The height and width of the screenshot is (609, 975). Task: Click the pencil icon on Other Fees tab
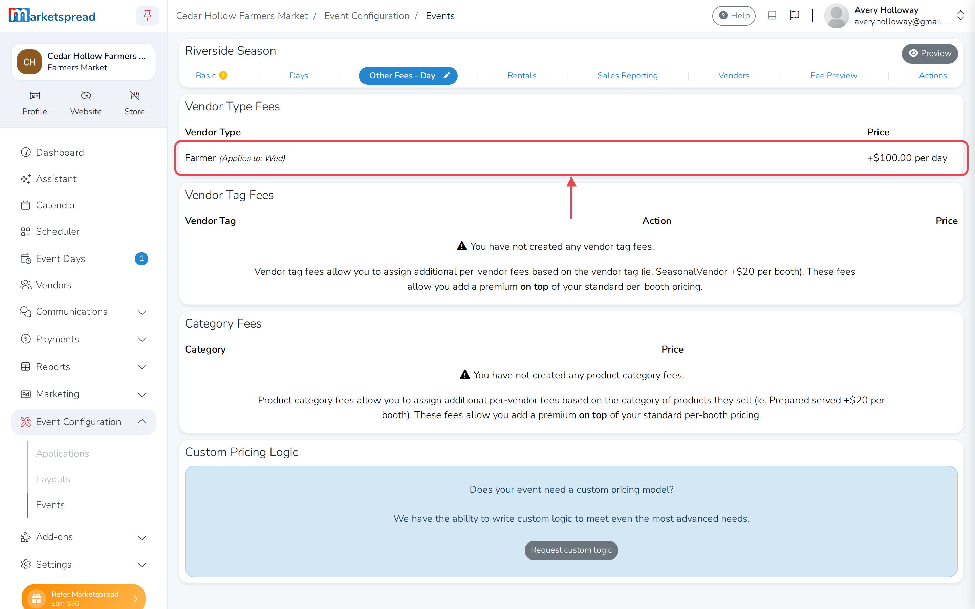point(447,76)
